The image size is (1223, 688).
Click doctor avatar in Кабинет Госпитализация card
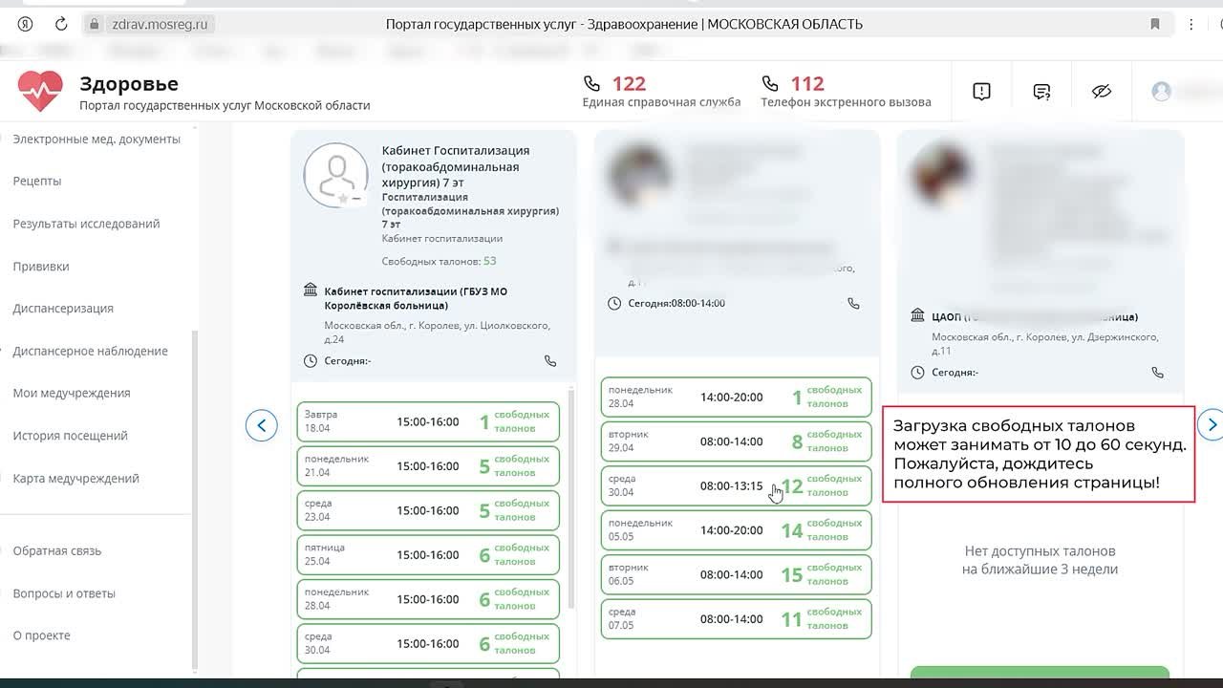tap(335, 176)
